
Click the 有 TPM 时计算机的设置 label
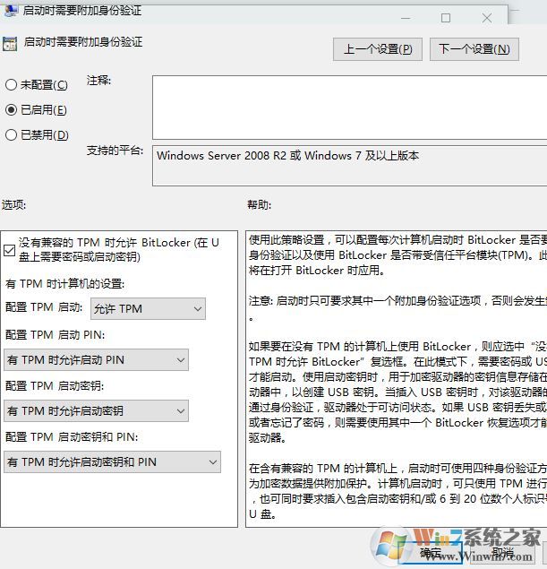click(64, 284)
